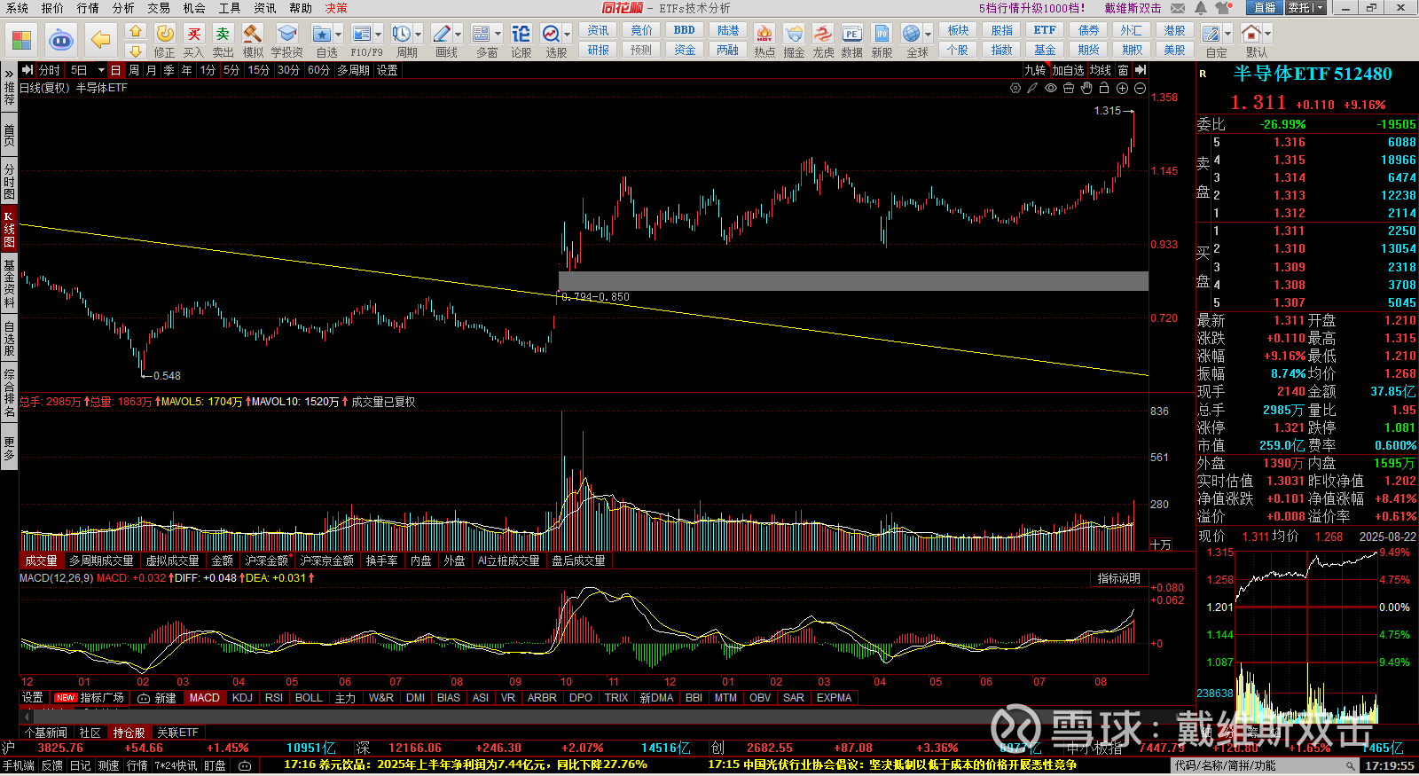Expand the 5日 period dropdown arrow
Screen dimensions: 1419x776
click(x=101, y=70)
